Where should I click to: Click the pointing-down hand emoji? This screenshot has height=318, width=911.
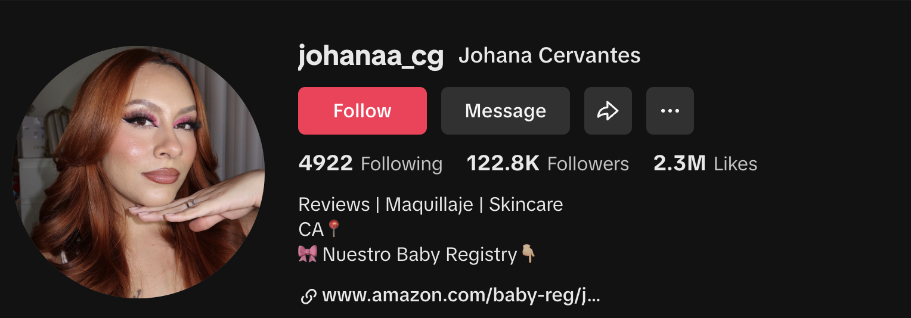click(528, 254)
